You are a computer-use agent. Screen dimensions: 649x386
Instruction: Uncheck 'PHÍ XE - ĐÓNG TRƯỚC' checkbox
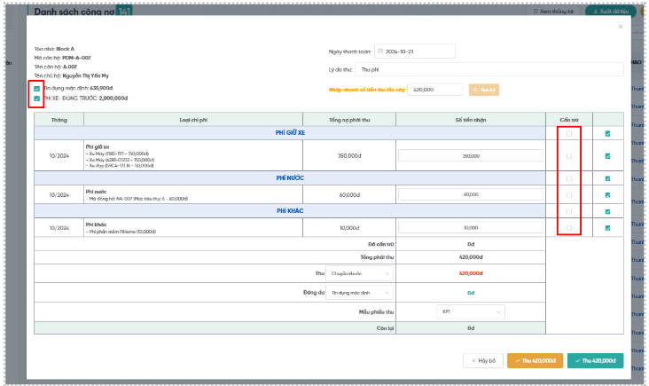click(x=37, y=98)
